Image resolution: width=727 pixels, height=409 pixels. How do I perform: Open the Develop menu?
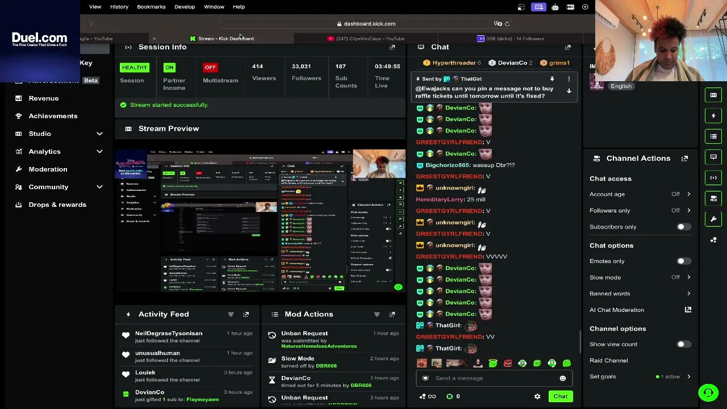point(185,7)
